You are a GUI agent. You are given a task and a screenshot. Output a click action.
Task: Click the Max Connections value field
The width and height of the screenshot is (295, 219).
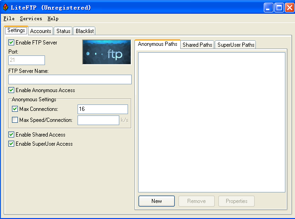click(x=103, y=109)
